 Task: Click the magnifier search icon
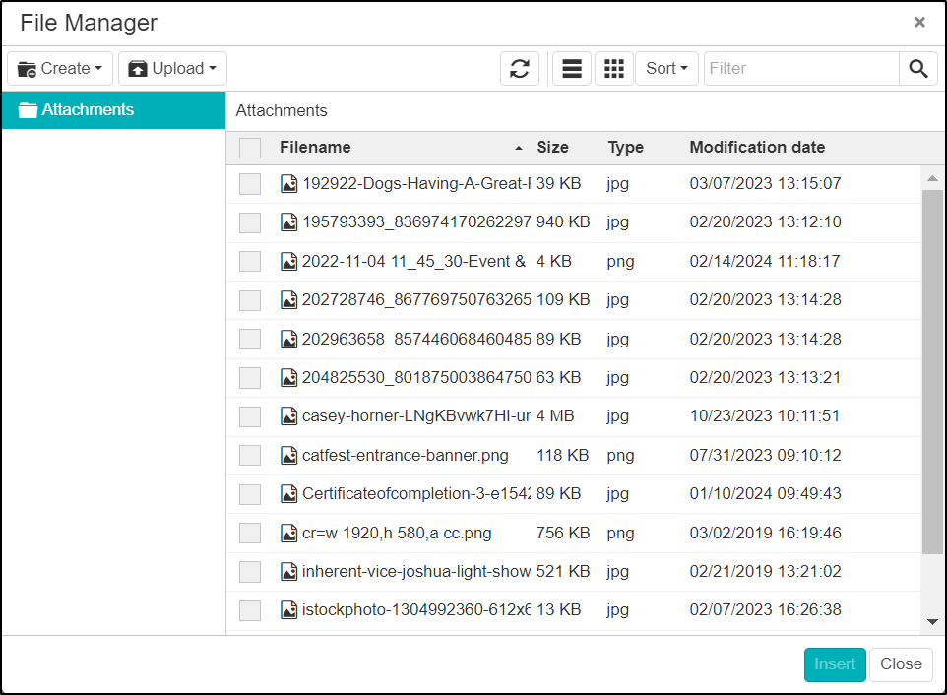pos(918,68)
